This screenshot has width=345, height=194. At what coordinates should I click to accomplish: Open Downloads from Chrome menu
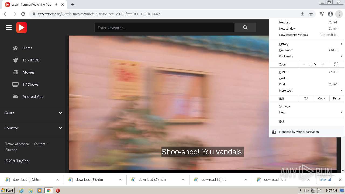coord(307,50)
